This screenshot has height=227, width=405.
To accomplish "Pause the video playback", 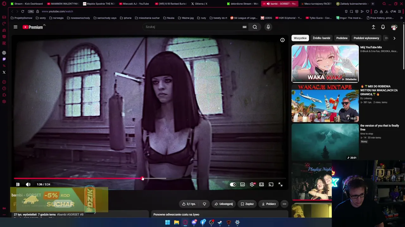I will click(x=18, y=184).
